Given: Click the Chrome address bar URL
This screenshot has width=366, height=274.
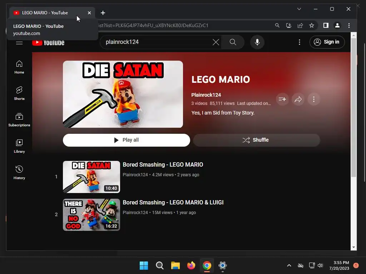Looking at the screenshot, I should pyautogui.click(x=153, y=25).
